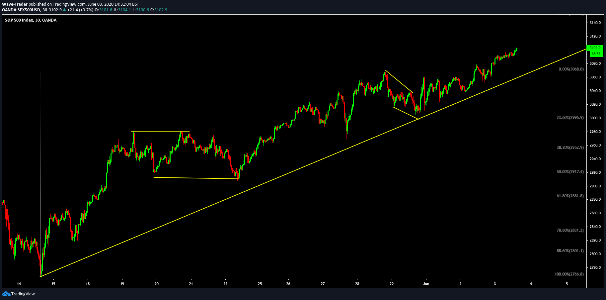The height and width of the screenshot is (300, 606).
Task: Click the 2820.0 price axis label
Action: coord(595,240)
